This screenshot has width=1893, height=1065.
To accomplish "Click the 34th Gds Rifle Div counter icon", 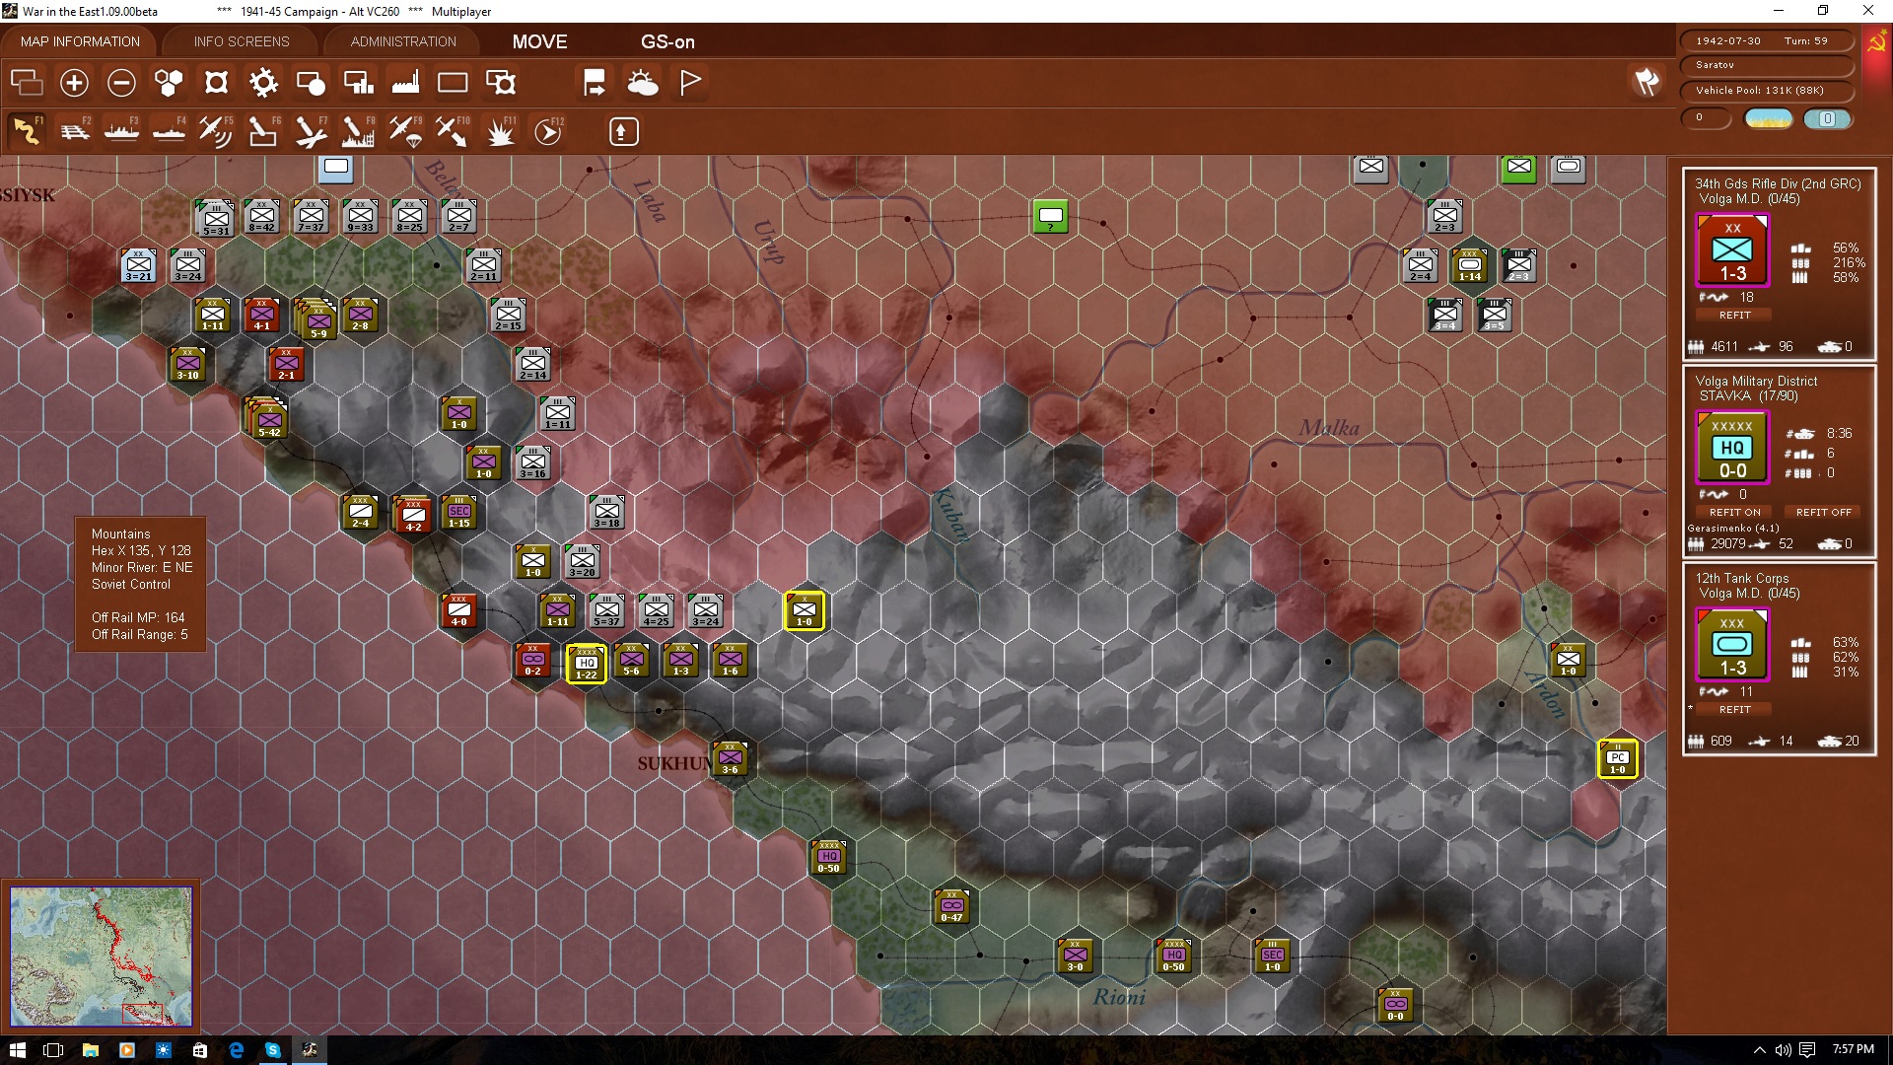I will click(1732, 250).
